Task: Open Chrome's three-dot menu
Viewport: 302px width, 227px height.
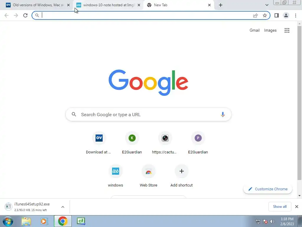Action: 296,15
